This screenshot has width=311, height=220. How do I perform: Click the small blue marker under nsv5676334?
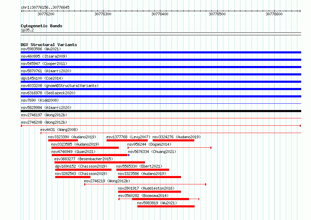tap(129, 155)
